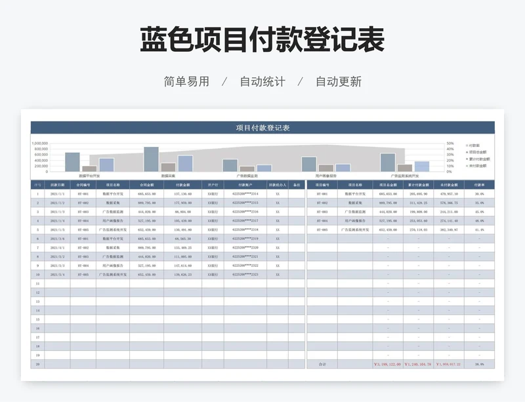525x402 pixels.
Task: Select the 数据平台开发 chart axis label
Action: pyautogui.click(x=89, y=176)
